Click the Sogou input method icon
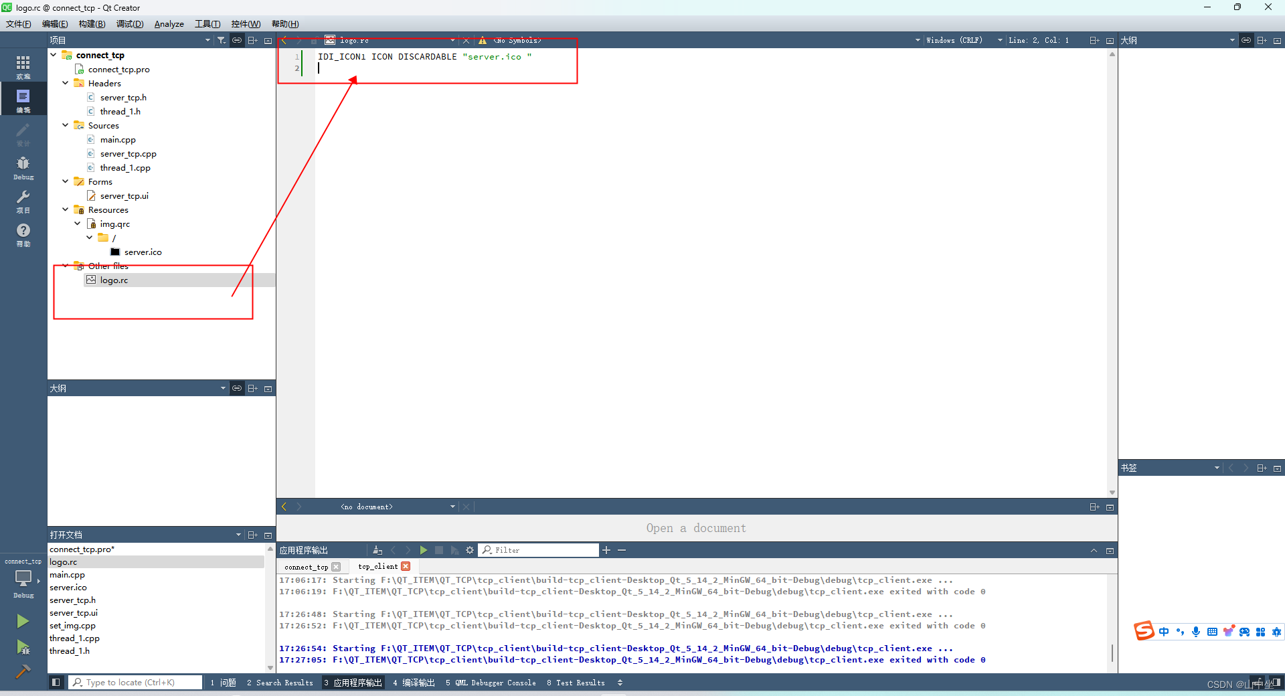 pos(1144,631)
